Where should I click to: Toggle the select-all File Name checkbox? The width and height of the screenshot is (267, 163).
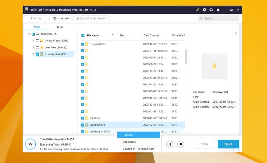(83, 35)
